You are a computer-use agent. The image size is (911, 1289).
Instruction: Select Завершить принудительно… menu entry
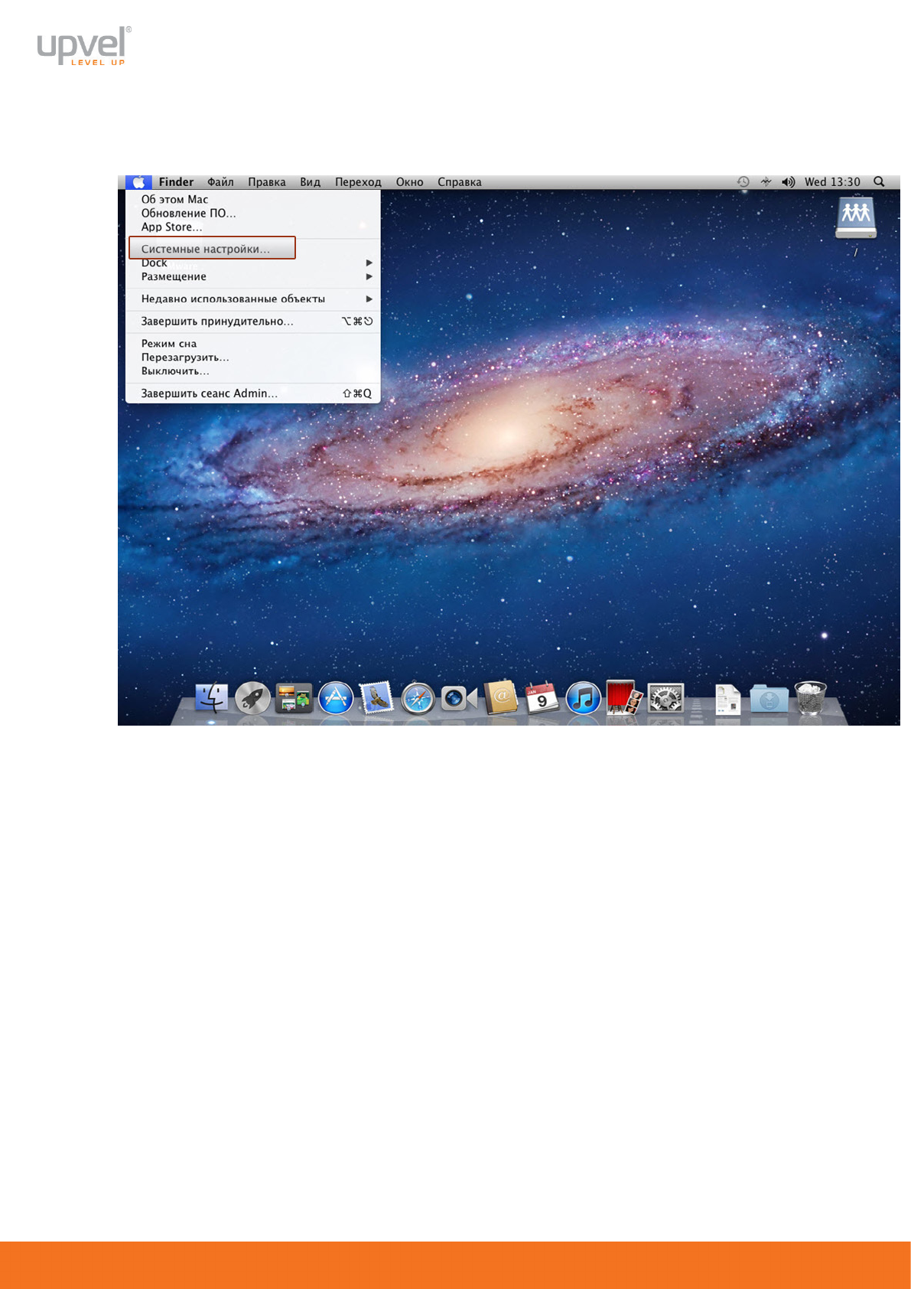[217, 321]
